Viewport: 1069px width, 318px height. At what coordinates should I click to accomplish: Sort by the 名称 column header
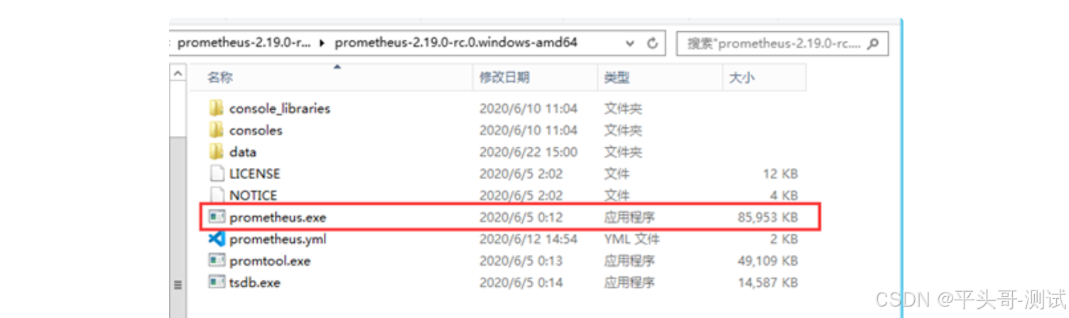[331, 77]
